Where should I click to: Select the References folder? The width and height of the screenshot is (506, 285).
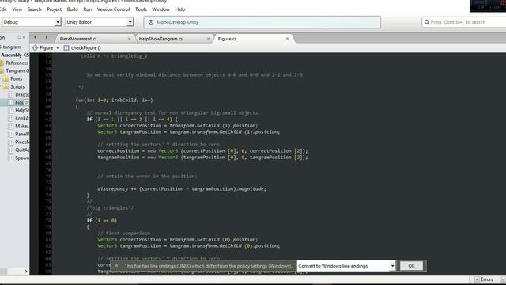click(17, 63)
